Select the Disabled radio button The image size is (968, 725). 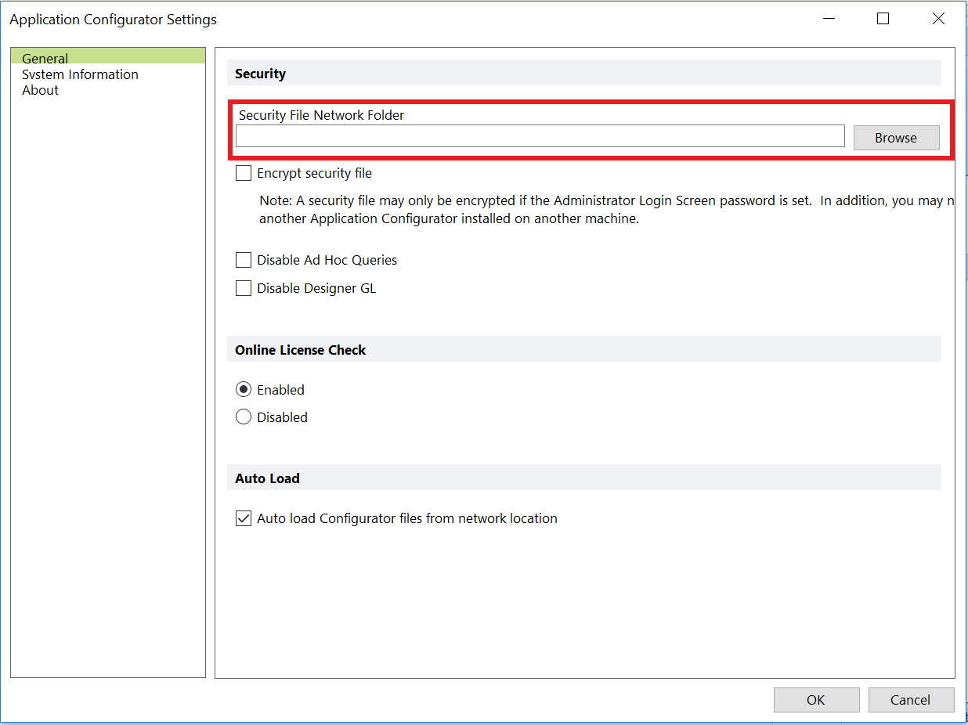pyautogui.click(x=244, y=417)
